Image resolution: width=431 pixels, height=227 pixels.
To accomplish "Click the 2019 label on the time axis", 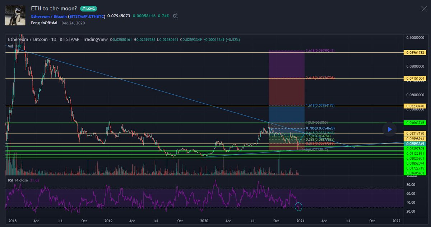I will tap(108, 221).
